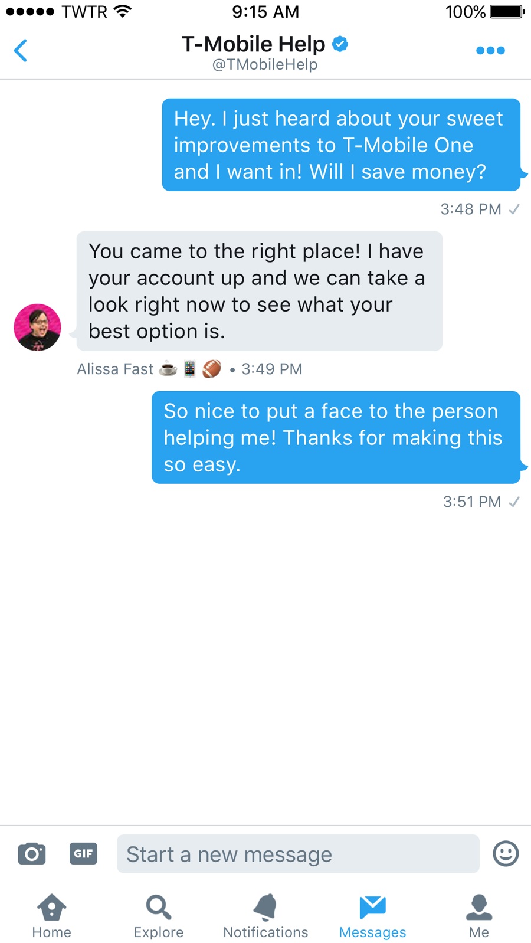
Task: Click the verified badge next to T-Mobile Help
Action: point(340,43)
